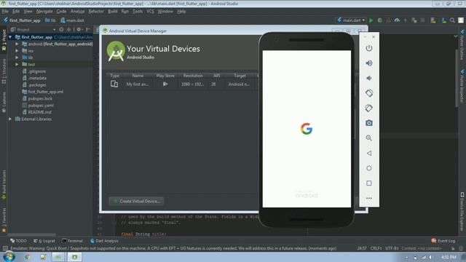Activate the emulator zoom magnifier

(369, 138)
